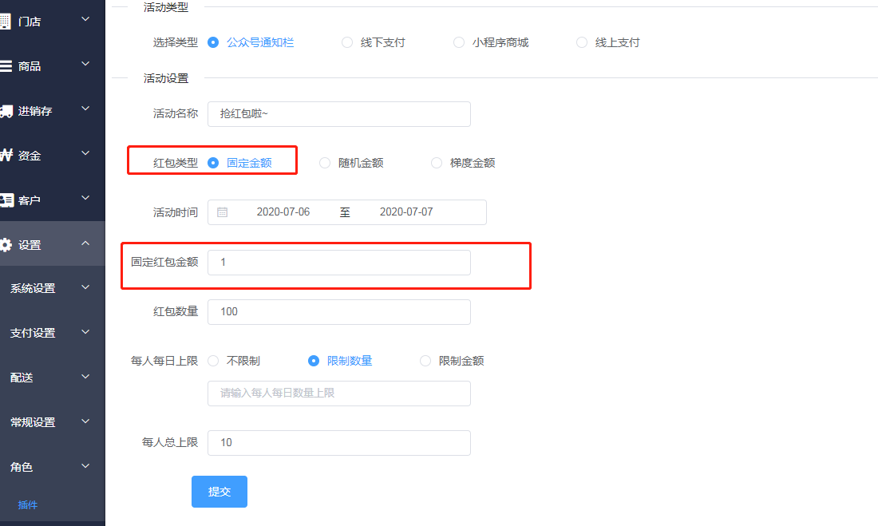878x526 pixels.
Task: Expand the 角色 submenu chevron
Action: (85, 466)
